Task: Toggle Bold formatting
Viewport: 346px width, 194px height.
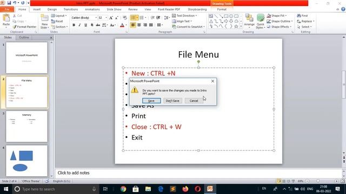Action: pyautogui.click(x=74, y=25)
